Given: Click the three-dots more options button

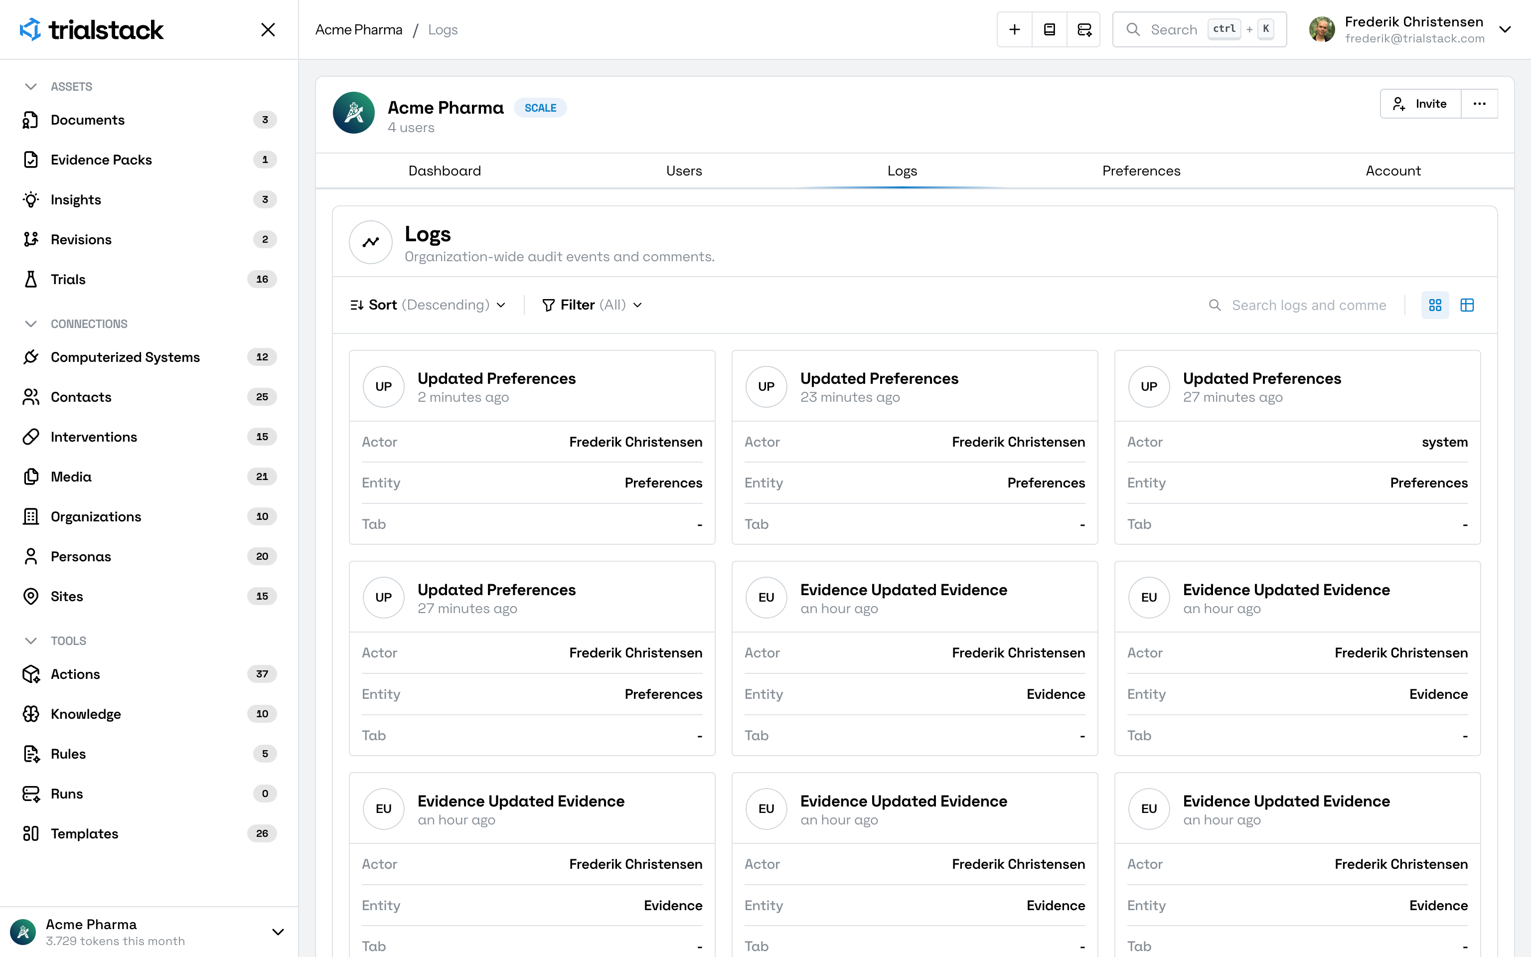Looking at the screenshot, I should (x=1479, y=104).
